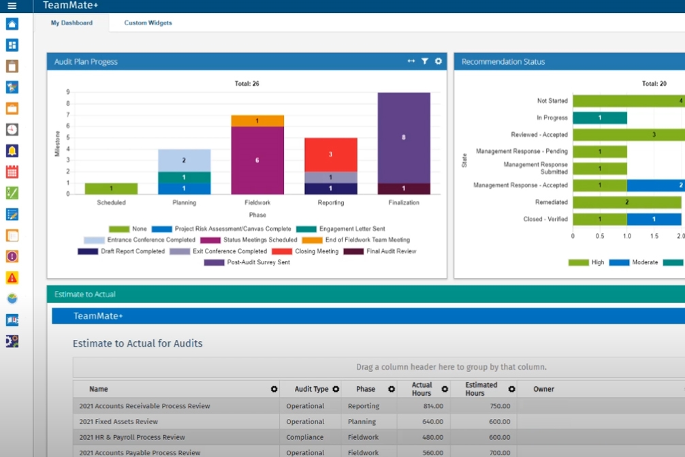Click the yellow bell notifications icon

coord(12,151)
